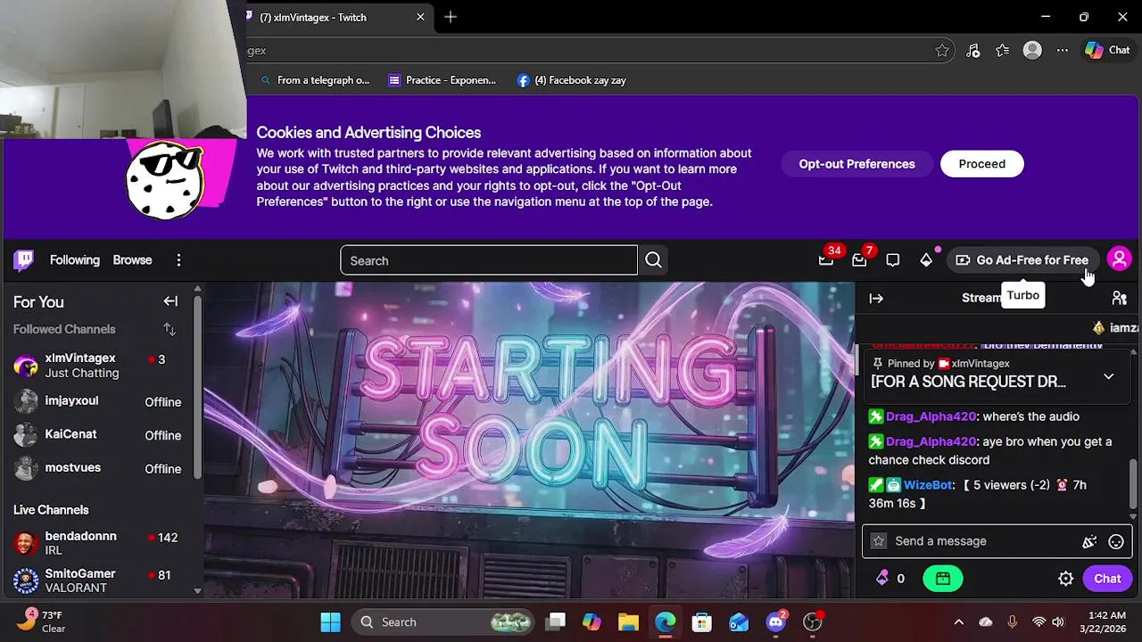Open the Whispers chat bubble icon
Image resolution: width=1142 pixels, height=642 pixels.
tap(893, 260)
